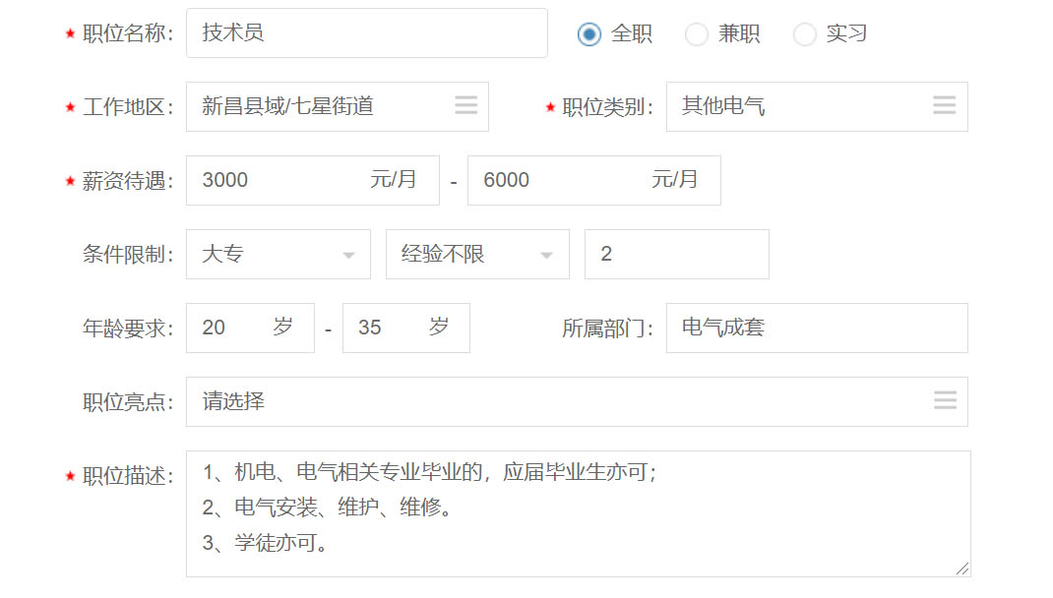The height and width of the screenshot is (598, 1053).
Task: Open the selector icon next to 职位亮点
Action: (x=945, y=401)
